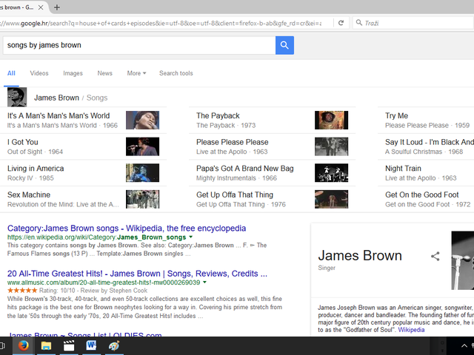The width and height of the screenshot is (474, 355).
Task: Follow the Wikipedia link in knowledge panel
Action: (x=411, y=330)
